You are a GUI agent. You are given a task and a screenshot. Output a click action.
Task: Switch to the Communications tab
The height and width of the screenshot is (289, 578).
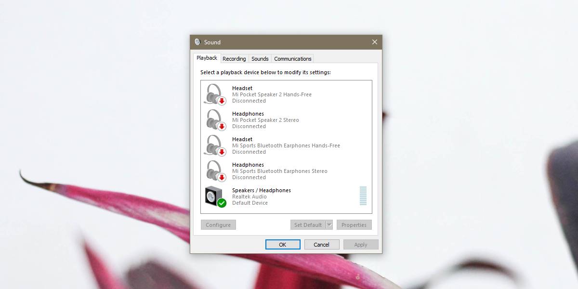(293, 59)
